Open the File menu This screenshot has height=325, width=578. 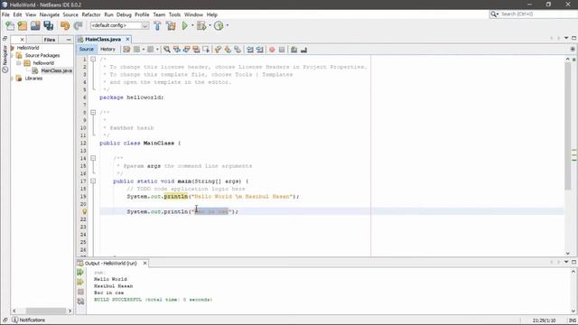point(5,14)
